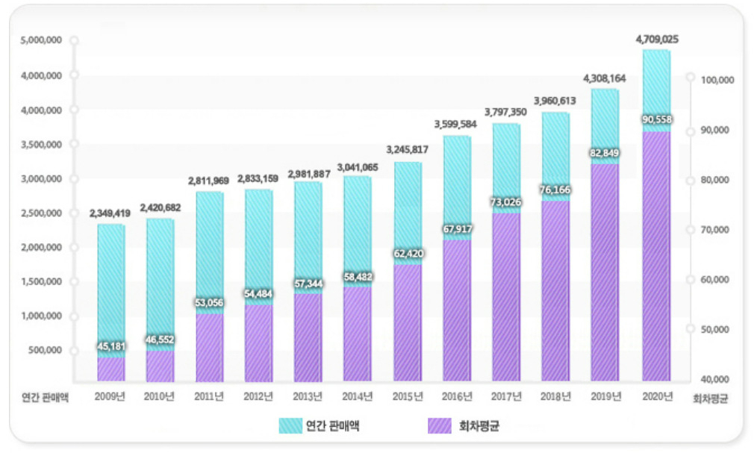
Task: Click the 2,833,159 value label
Action: (258, 179)
